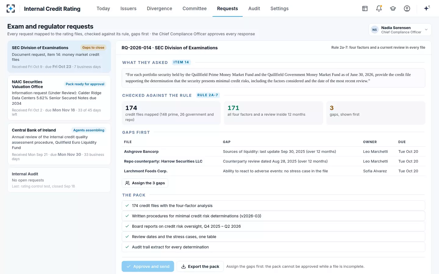Select the Internal Audit card
Image resolution: width=439 pixels, height=274 pixels.
pyautogui.click(x=59, y=180)
